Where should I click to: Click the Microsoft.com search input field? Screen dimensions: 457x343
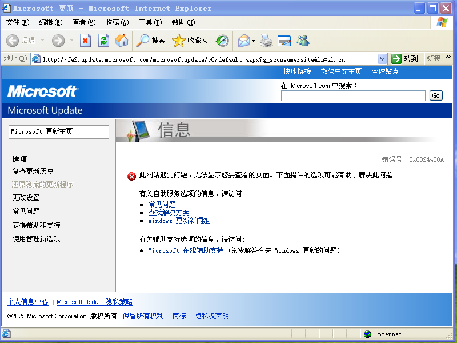point(353,95)
